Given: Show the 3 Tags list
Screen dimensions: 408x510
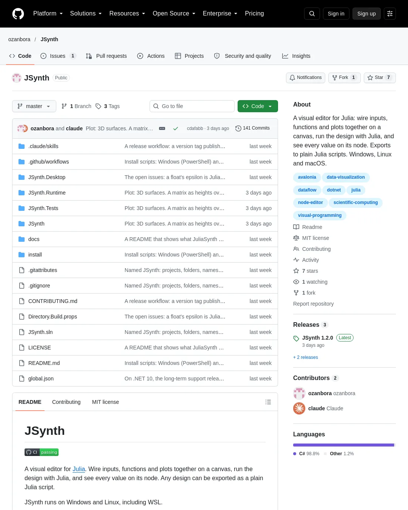Looking at the screenshot, I should coord(108,106).
